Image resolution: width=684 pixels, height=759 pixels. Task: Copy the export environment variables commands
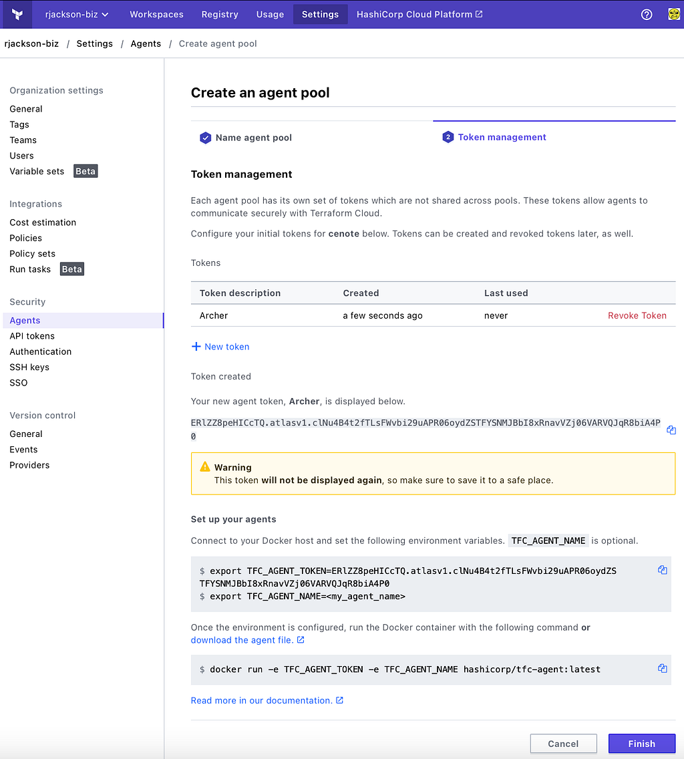(662, 570)
